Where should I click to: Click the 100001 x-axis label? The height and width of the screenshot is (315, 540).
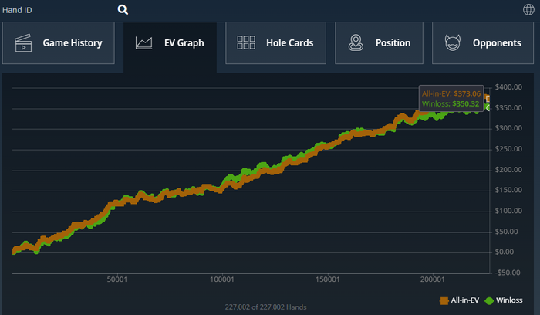click(x=222, y=279)
